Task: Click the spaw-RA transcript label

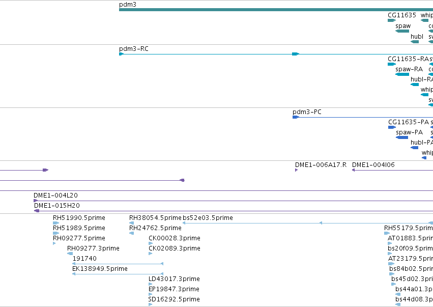Action: pyautogui.click(x=409, y=69)
